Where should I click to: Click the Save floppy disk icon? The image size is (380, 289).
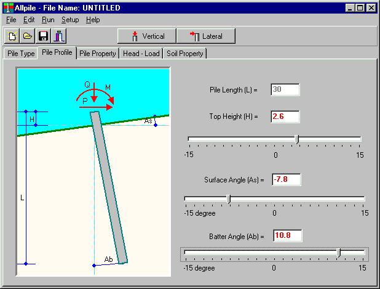[43, 36]
